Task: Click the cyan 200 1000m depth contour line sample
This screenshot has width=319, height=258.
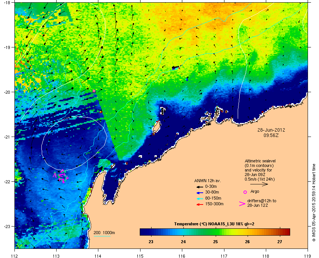Action: point(102,236)
